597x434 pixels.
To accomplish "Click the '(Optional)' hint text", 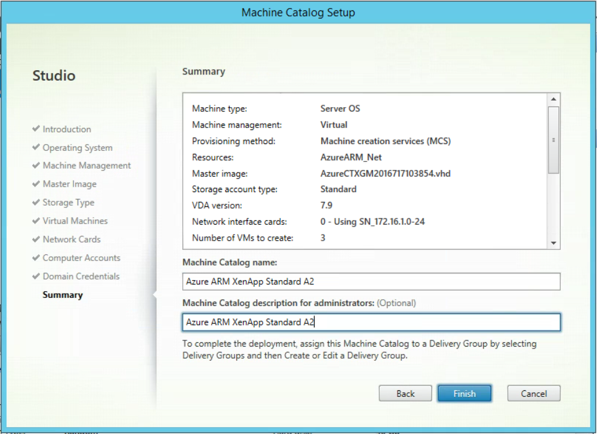I will pyautogui.click(x=396, y=303).
